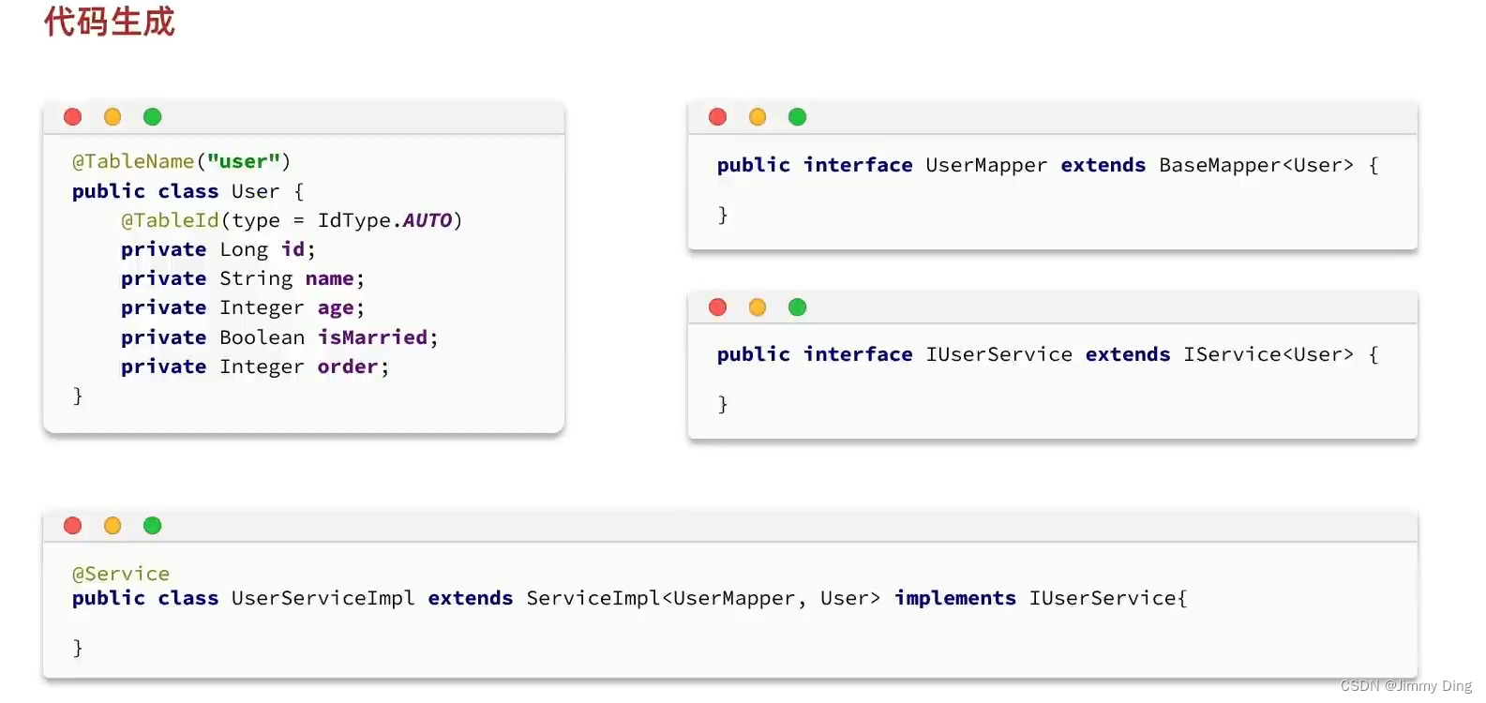Click green dot on User class window
Screen dimensions: 1486x703
(x=153, y=116)
